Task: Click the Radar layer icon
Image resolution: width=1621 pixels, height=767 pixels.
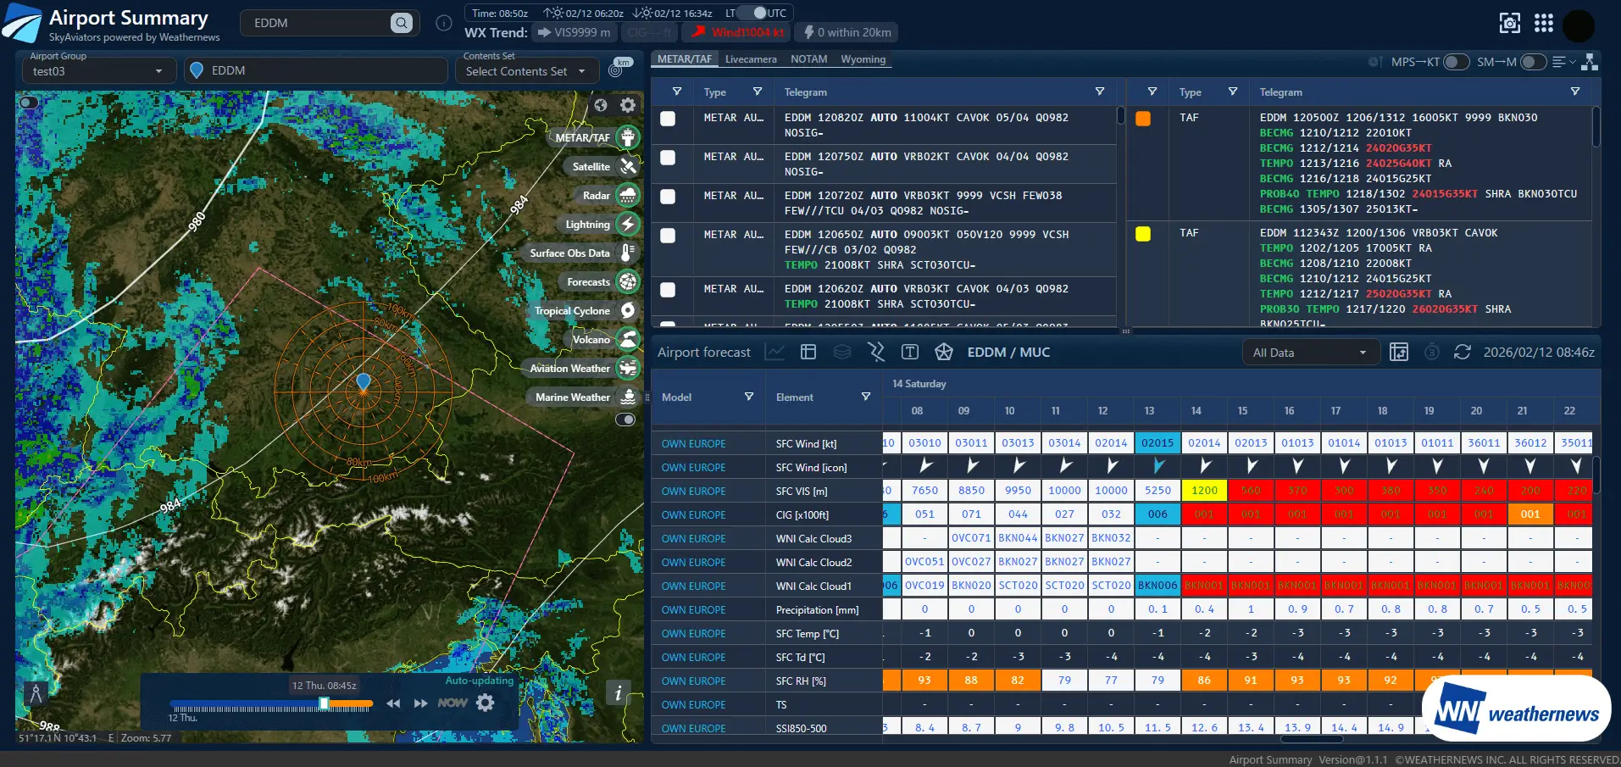Action: coord(627,196)
